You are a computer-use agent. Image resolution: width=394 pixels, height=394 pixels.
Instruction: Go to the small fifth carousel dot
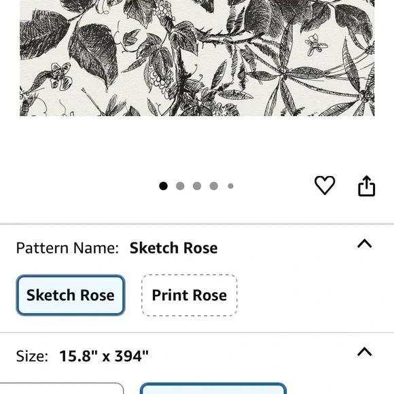231,186
